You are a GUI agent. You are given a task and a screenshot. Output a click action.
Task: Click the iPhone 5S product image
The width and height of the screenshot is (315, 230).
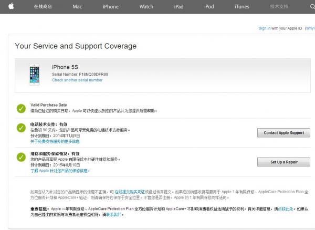point(35,75)
